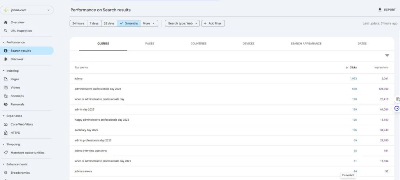Click 'administrative professionals day 2025' query

click(x=98, y=89)
